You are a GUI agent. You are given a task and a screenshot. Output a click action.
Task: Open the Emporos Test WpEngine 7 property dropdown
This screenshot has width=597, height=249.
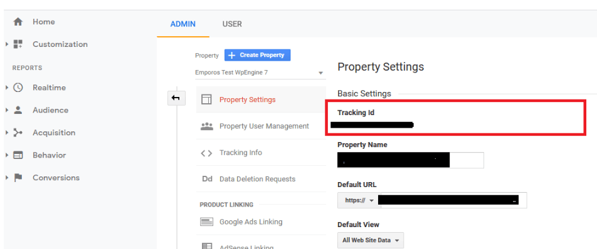tap(260, 73)
